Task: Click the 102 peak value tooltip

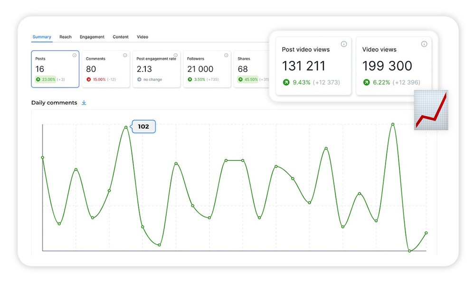Action: point(143,127)
